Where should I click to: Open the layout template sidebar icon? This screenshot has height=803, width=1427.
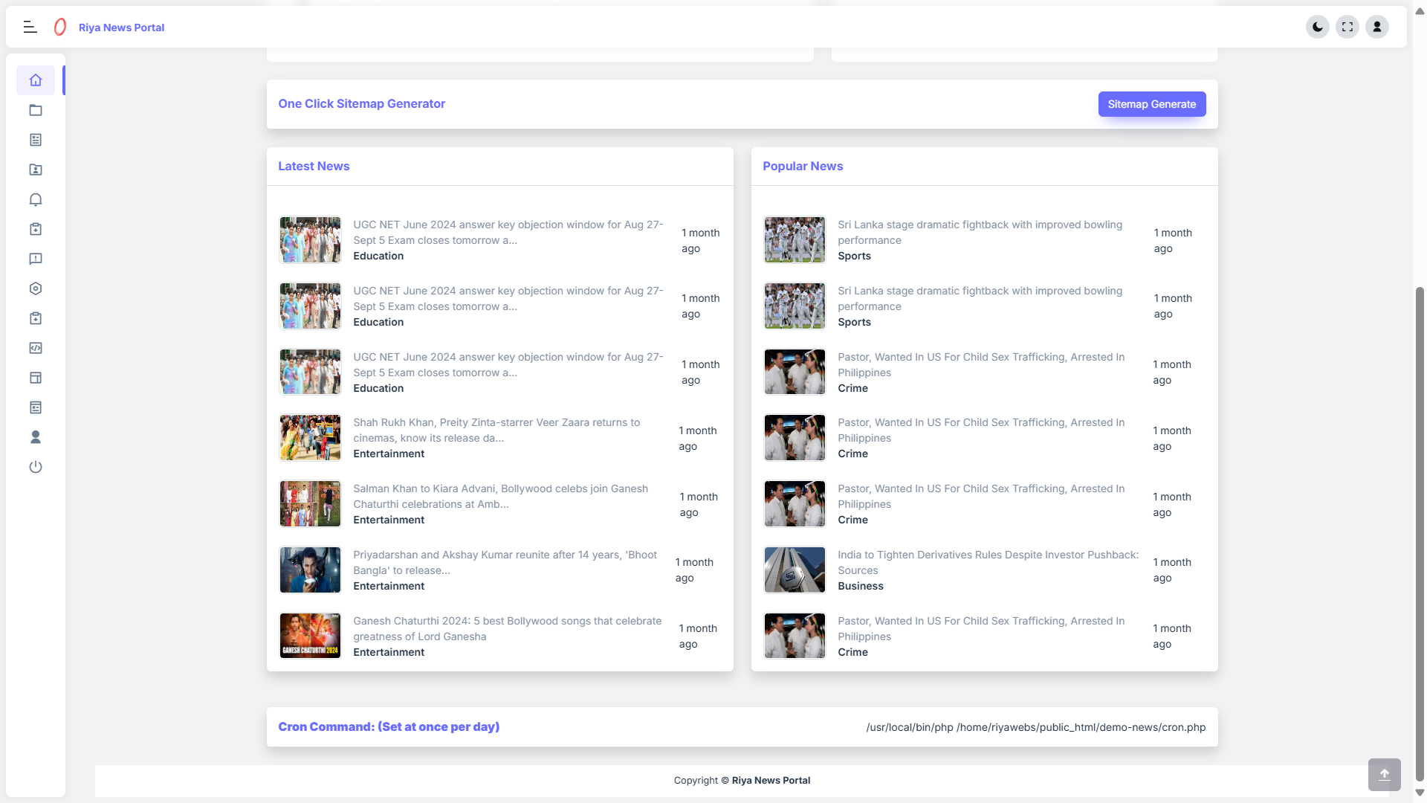(36, 378)
